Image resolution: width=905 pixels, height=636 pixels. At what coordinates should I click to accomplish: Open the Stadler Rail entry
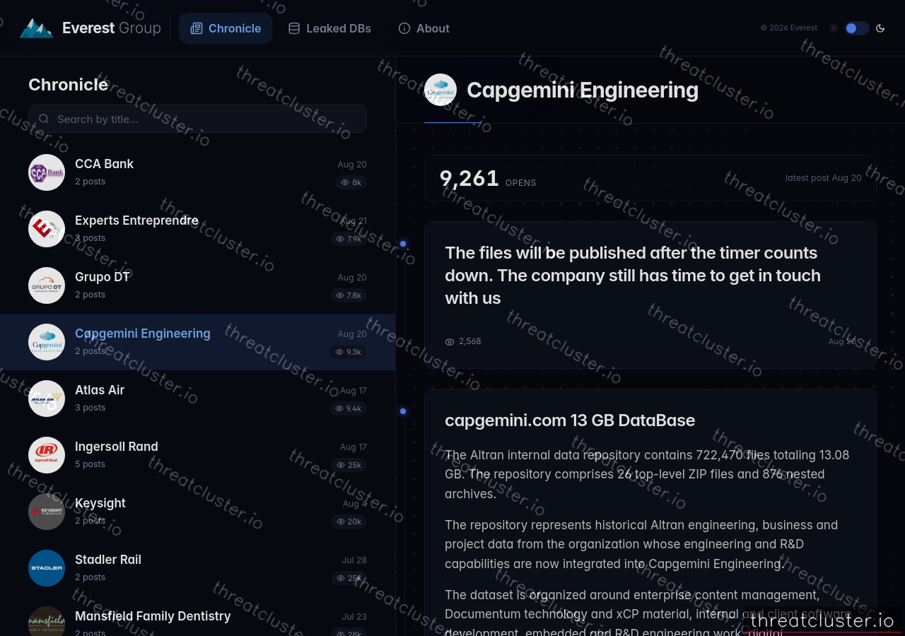click(197, 568)
